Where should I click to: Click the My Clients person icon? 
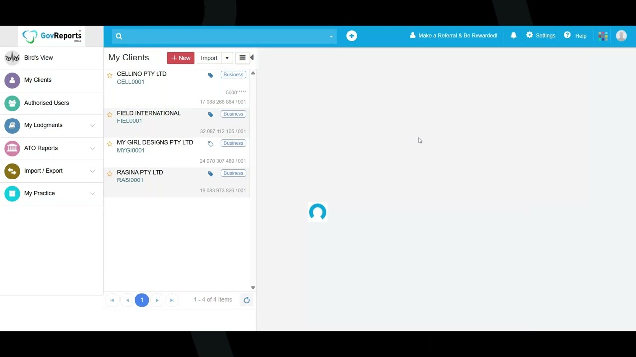point(12,80)
